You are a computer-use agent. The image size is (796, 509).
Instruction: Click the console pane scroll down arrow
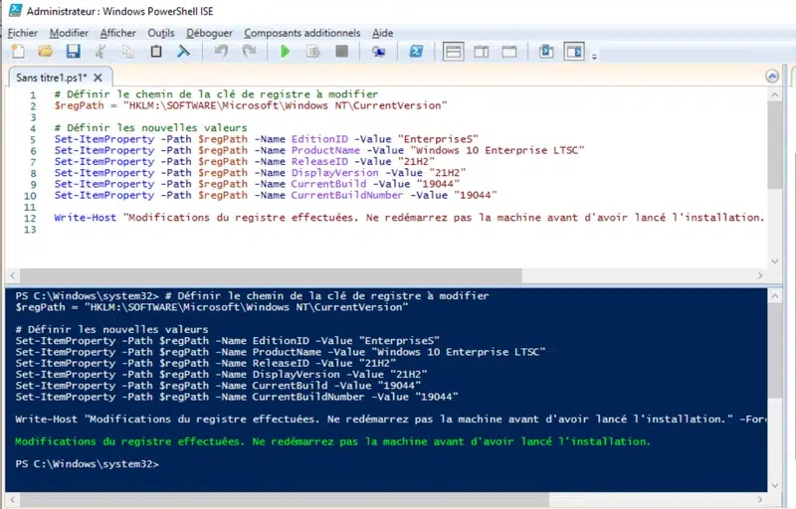775,485
